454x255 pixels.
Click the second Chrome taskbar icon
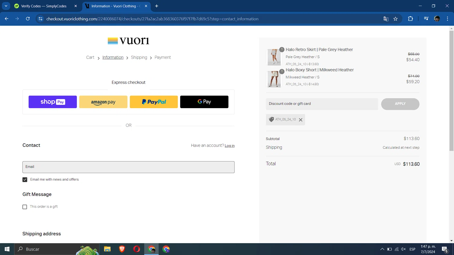pyautogui.click(x=166, y=249)
